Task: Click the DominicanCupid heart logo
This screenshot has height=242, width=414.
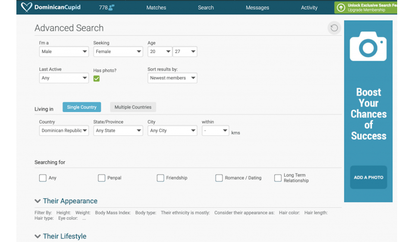Action: 27,7
